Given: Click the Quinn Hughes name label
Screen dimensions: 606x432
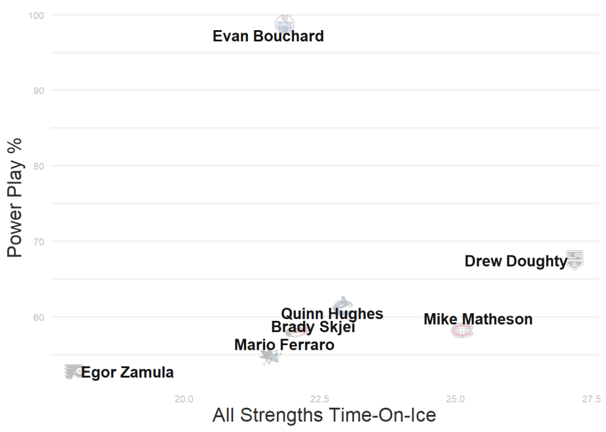Looking at the screenshot, I should 332,314.
